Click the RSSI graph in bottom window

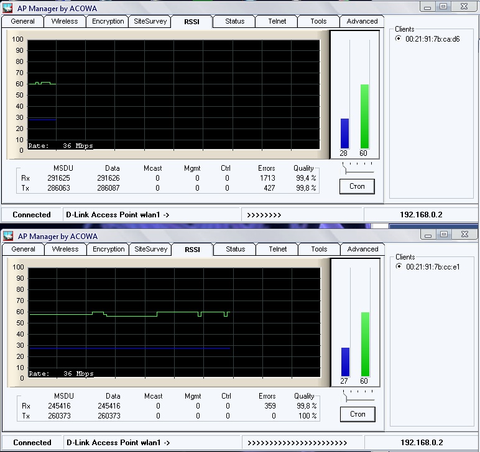[174, 322]
